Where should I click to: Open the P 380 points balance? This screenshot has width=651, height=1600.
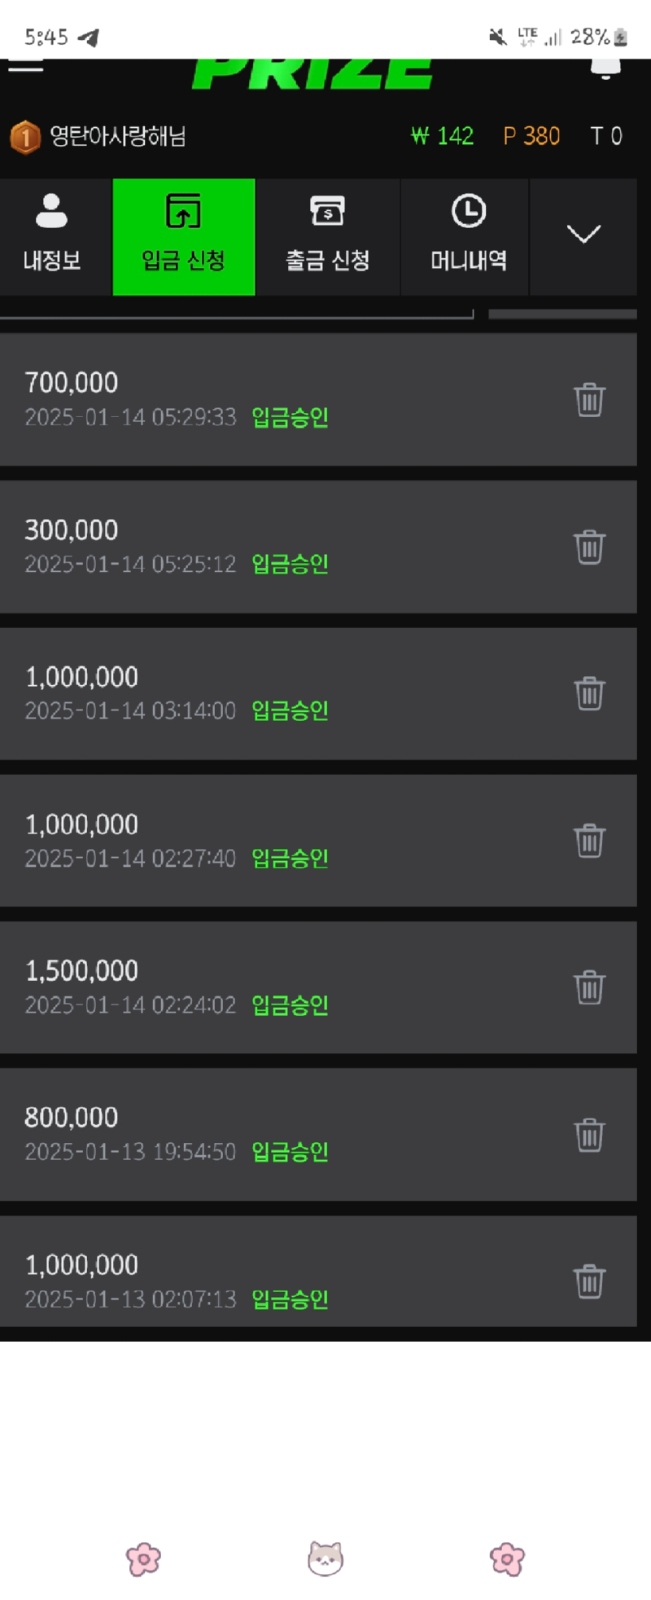tap(531, 136)
